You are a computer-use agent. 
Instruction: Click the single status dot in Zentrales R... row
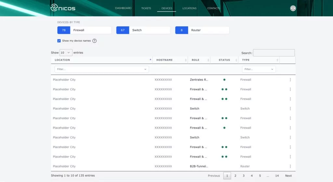[224, 80]
